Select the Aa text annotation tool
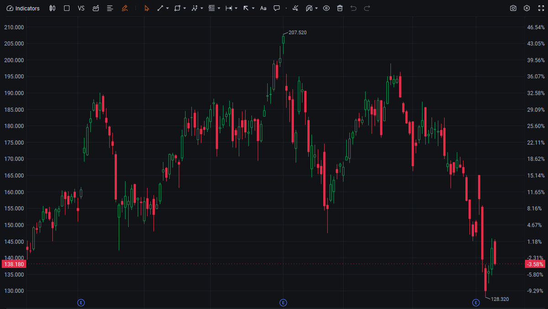548x309 pixels. pos(263,8)
